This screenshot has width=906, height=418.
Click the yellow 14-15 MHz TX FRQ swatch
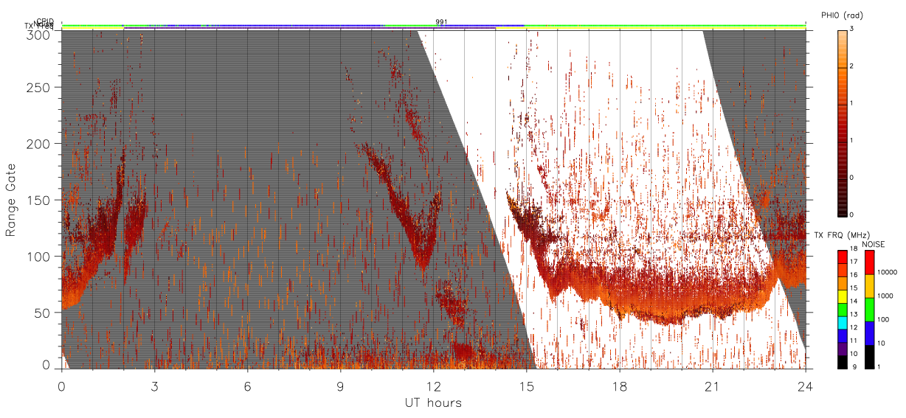(x=843, y=296)
